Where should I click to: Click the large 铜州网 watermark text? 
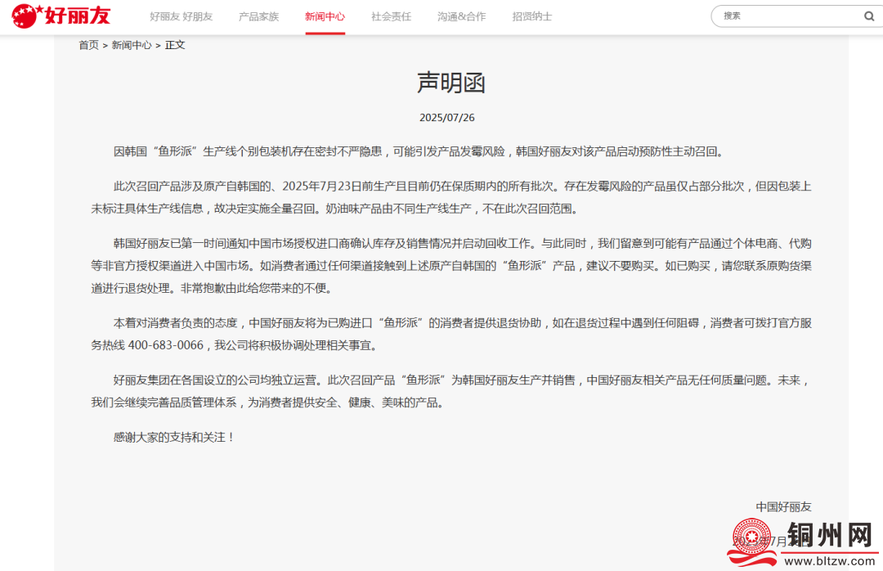point(827,536)
